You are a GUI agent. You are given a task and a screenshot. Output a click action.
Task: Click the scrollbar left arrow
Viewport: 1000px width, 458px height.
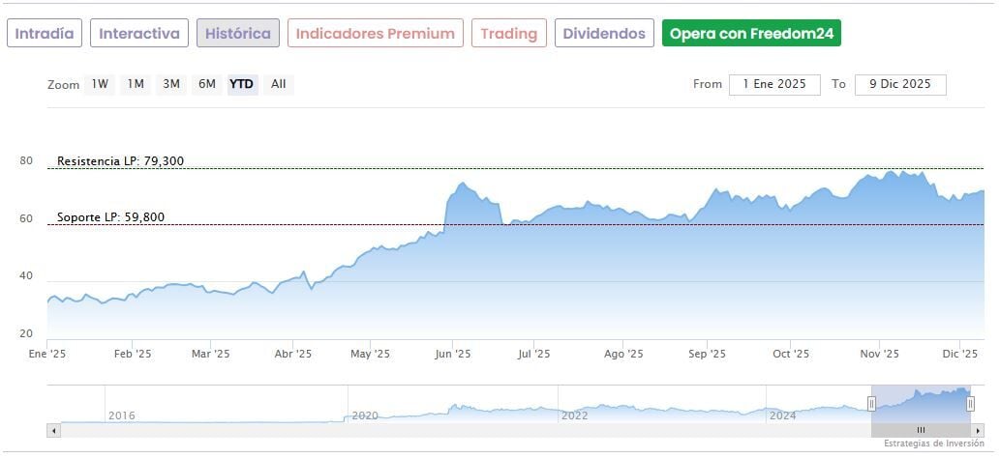[53, 430]
